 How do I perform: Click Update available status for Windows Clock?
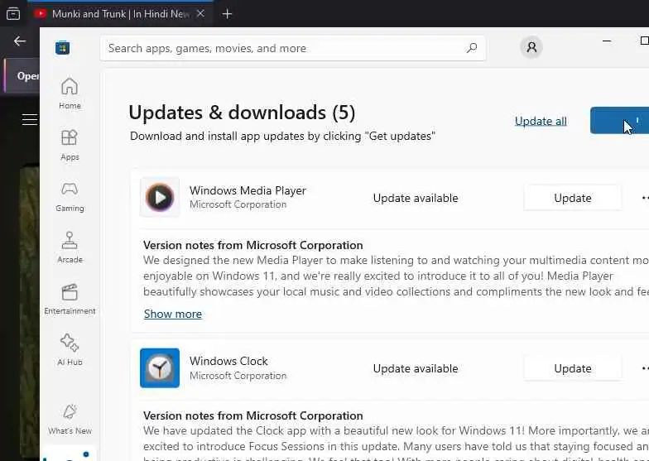(416, 368)
